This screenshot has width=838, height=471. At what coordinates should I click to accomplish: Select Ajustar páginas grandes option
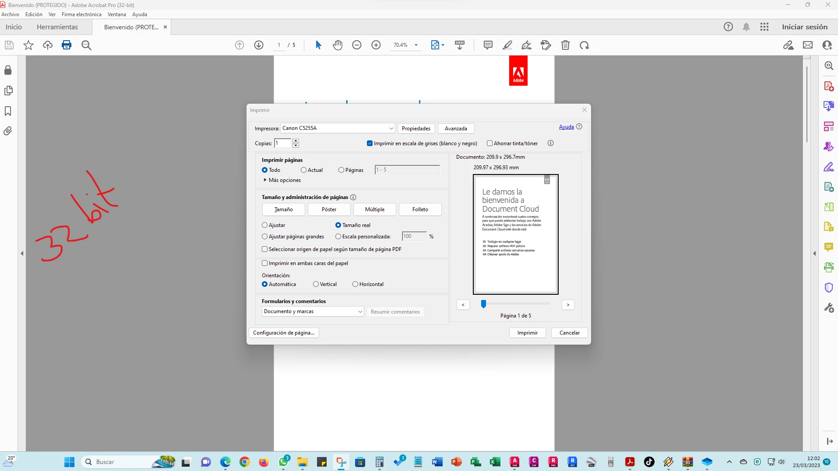[x=264, y=237]
